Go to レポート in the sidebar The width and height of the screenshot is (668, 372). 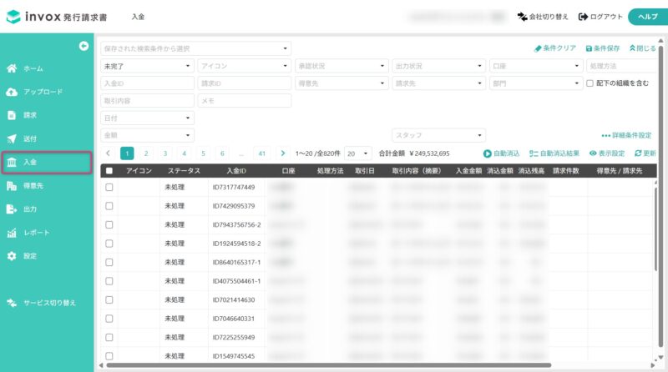(33, 233)
